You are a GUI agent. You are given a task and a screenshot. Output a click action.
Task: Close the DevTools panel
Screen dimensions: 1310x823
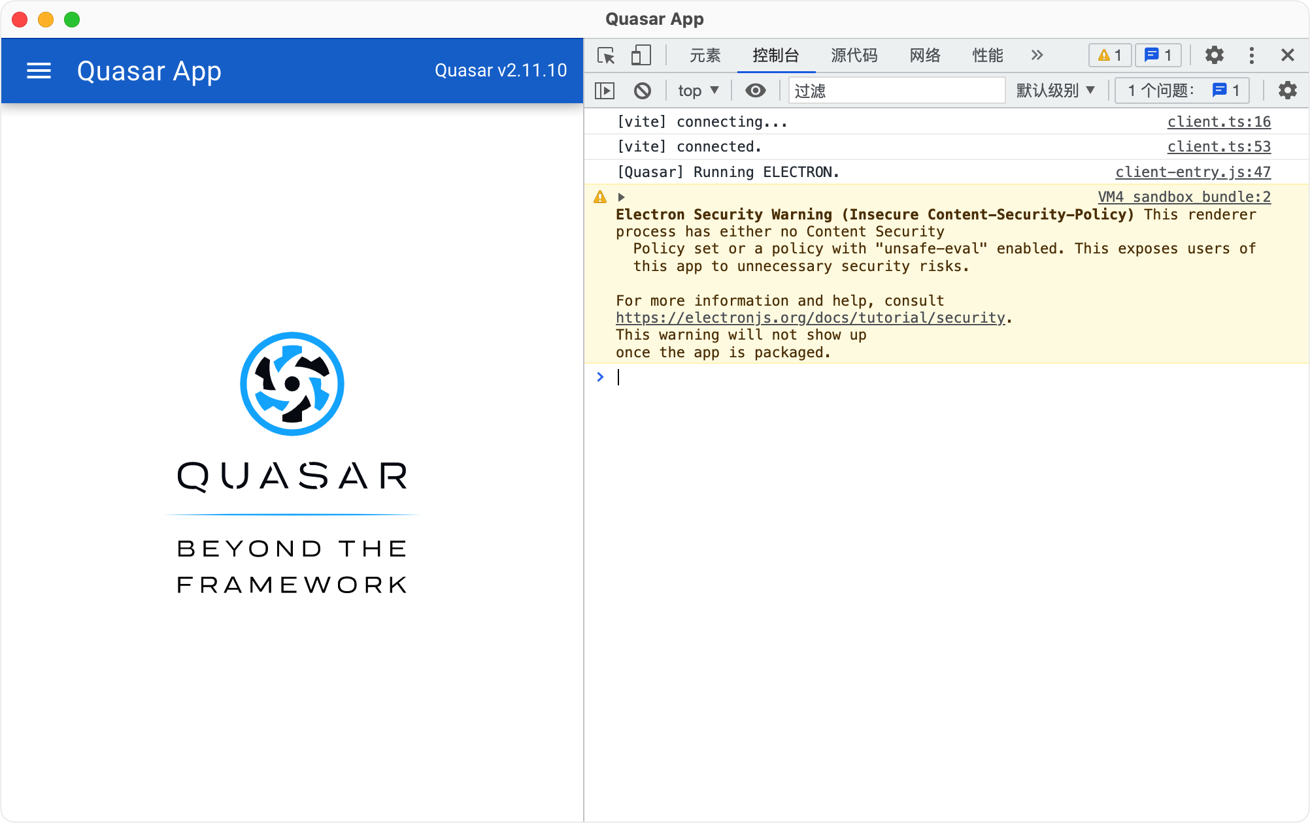1287,56
